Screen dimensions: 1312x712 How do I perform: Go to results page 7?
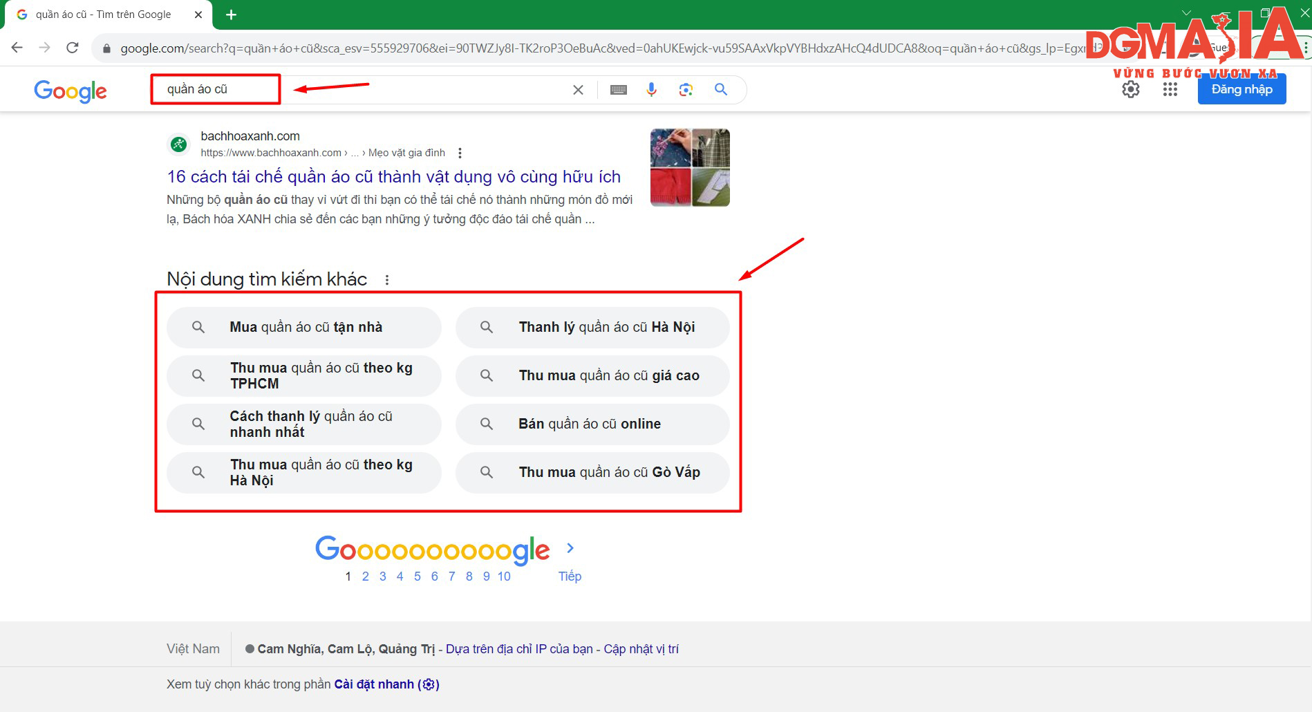(x=452, y=577)
